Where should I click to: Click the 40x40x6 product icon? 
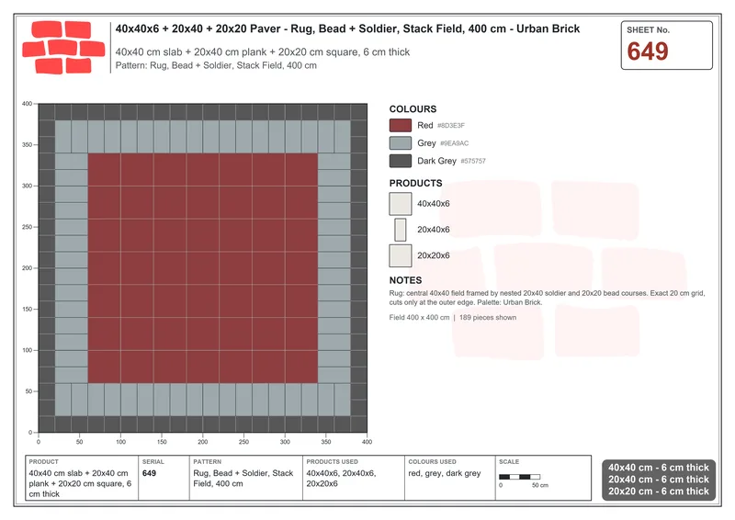401,204
